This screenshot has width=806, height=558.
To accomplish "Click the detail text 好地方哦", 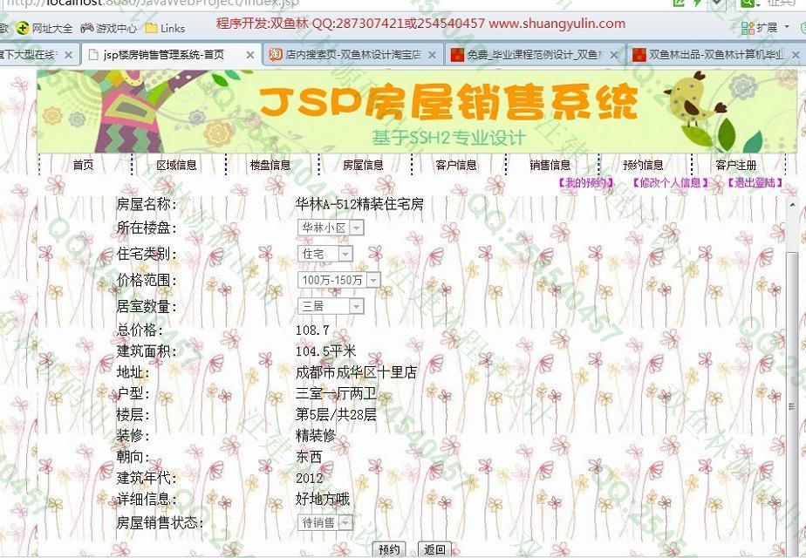I will pyautogui.click(x=322, y=499).
